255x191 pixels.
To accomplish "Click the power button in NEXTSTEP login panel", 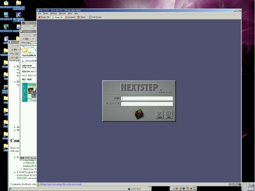I will pos(169,115).
